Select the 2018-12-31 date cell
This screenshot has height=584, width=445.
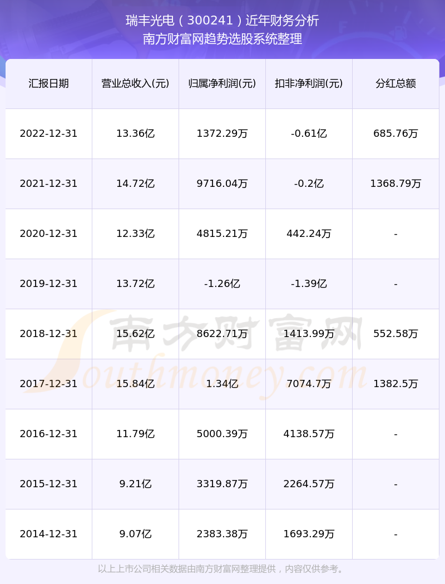click(49, 334)
